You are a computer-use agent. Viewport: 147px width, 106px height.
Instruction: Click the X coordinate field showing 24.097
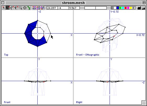52,8
